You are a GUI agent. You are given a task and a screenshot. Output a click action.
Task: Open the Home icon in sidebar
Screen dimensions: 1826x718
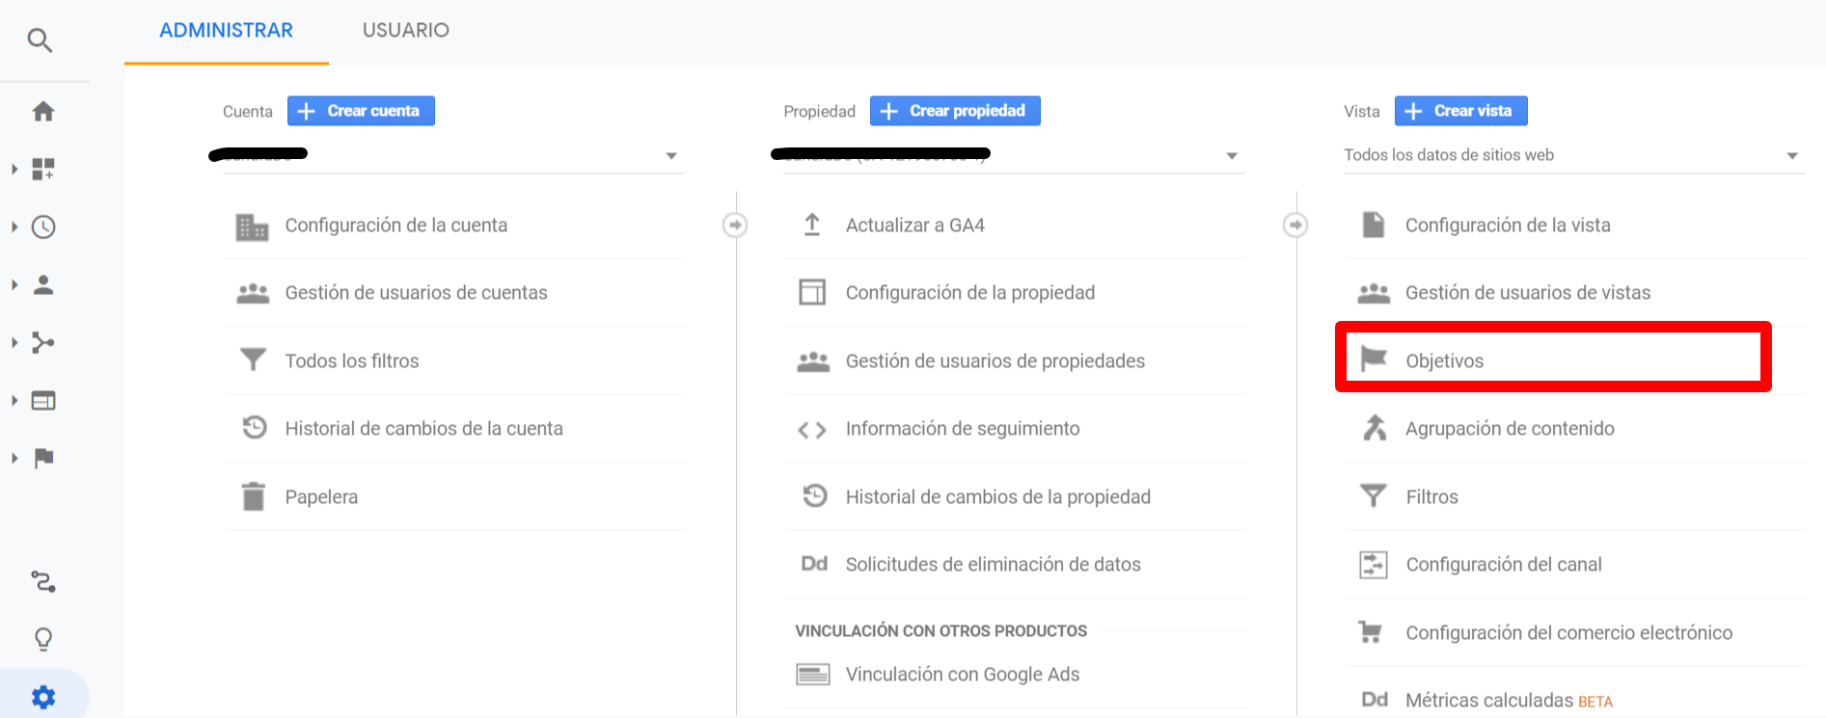[x=43, y=112]
